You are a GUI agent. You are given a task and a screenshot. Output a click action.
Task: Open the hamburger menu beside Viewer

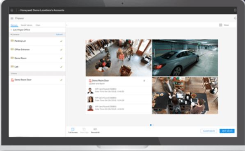pos(12,18)
